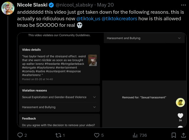
Task: Click the blue verified badge
Action: (51, 5)
